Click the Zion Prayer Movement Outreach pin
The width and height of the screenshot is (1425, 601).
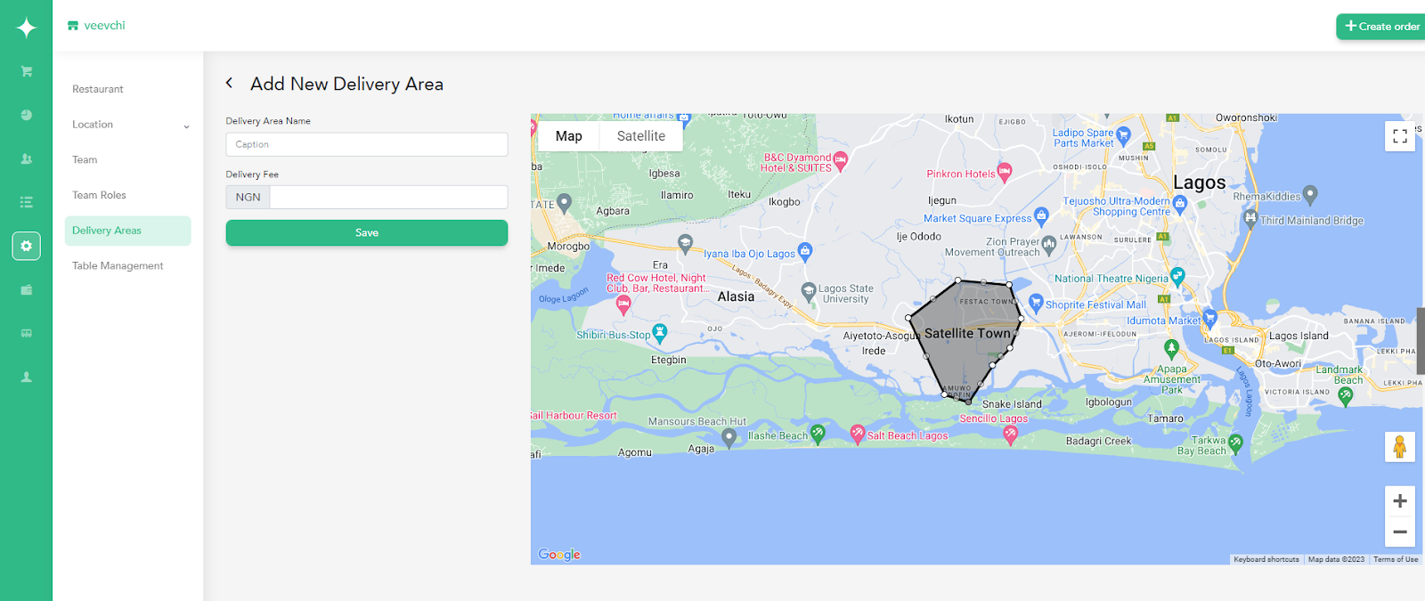pyautogui.click(x=1049, y=243)
